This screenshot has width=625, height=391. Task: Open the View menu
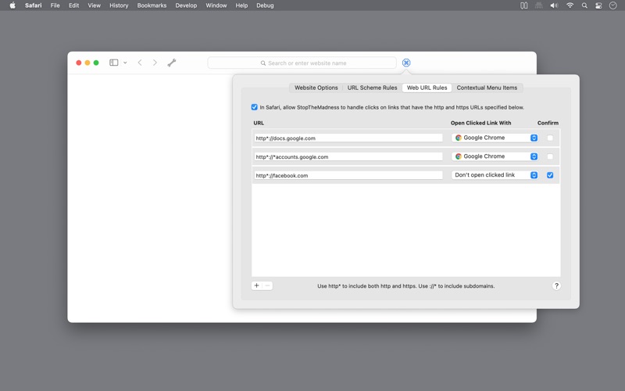pos(94,5)
